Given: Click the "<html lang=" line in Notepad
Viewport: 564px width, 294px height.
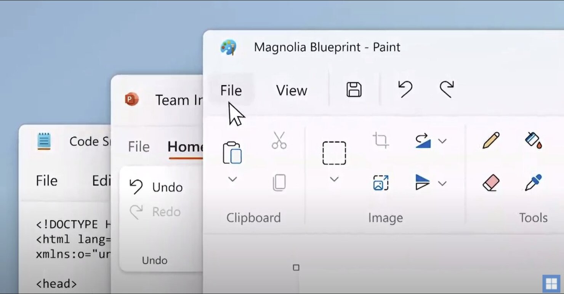Looking at the screenshot, I should pyautogui.click(x=73, y=239).
